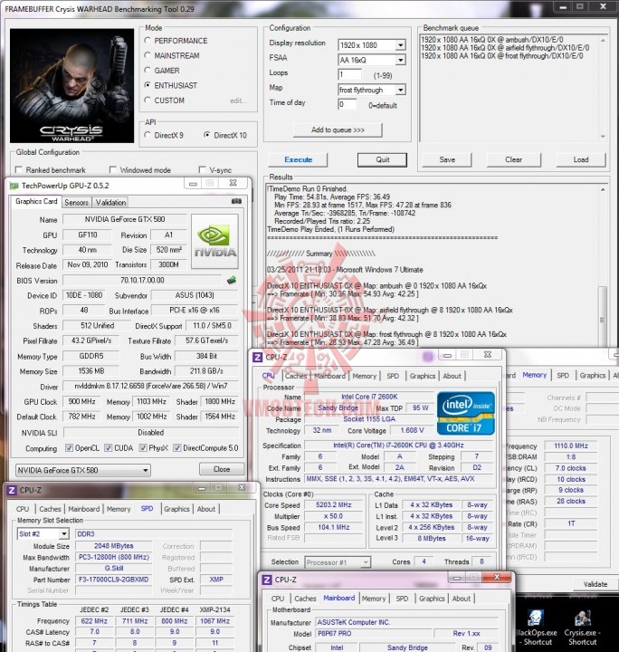The height and width of the screenshot is (652, 619).
Task: Switch to Validation tab in GPU-Z
Action: point(110,203)
